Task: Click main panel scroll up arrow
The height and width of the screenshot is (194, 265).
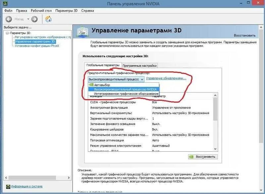Action: click(261, 27)
